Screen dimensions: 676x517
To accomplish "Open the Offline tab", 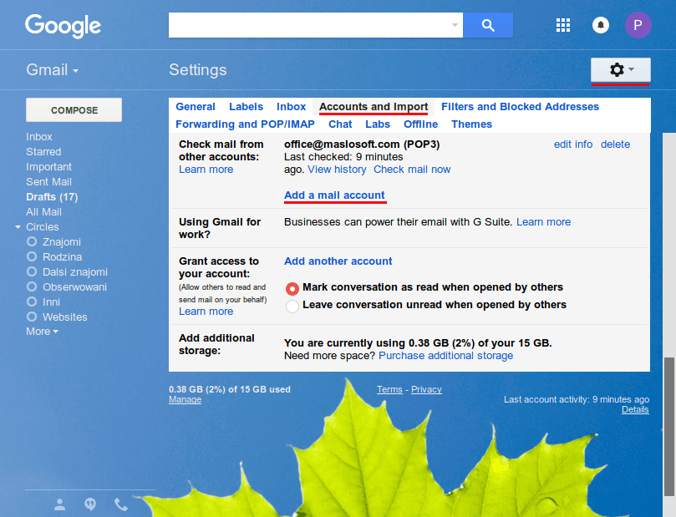I will click(x=421, y=124).
